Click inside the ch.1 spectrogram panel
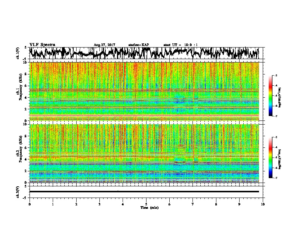This screenshot has width=296, height=229. click(x=144, y=91)
